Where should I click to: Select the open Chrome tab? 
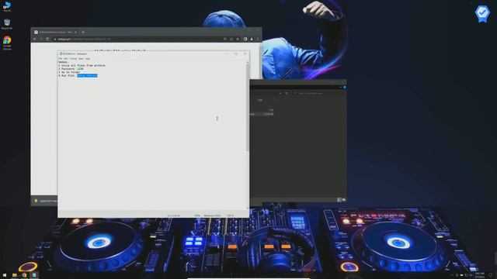[x=55, y=32]
